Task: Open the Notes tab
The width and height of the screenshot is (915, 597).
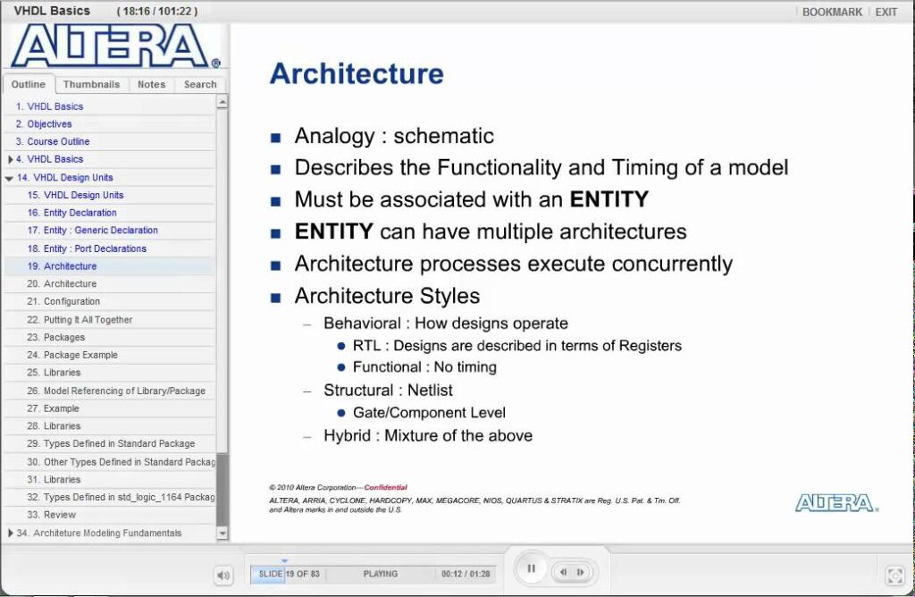Action: pos(152,84)
